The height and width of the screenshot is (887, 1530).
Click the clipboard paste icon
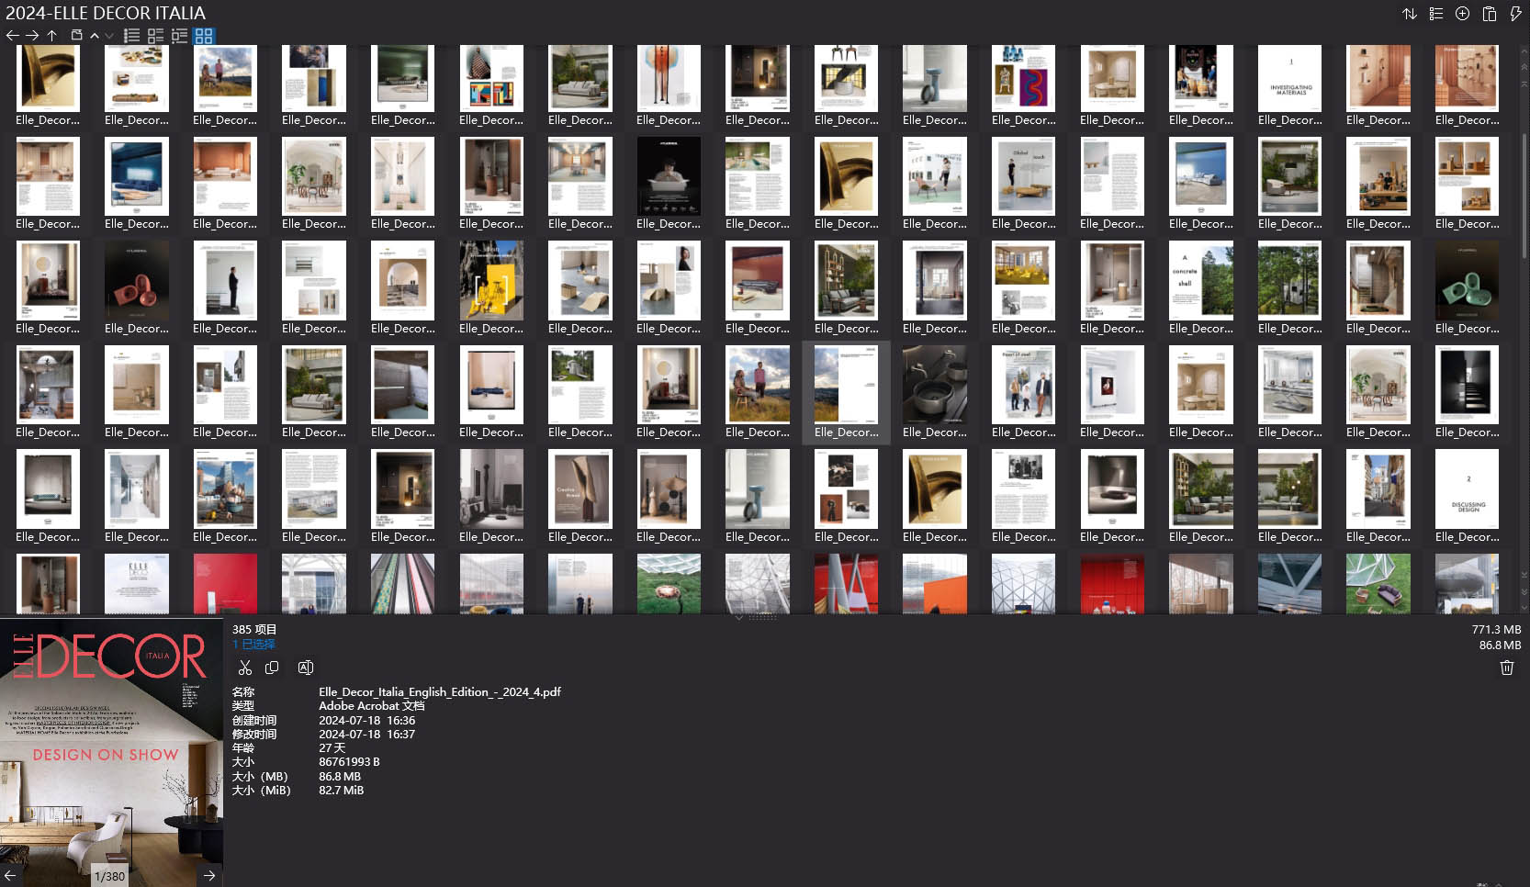point(1489,14)
